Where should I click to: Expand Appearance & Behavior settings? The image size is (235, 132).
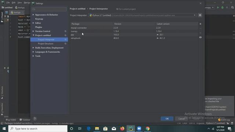(x=33, y=15)
